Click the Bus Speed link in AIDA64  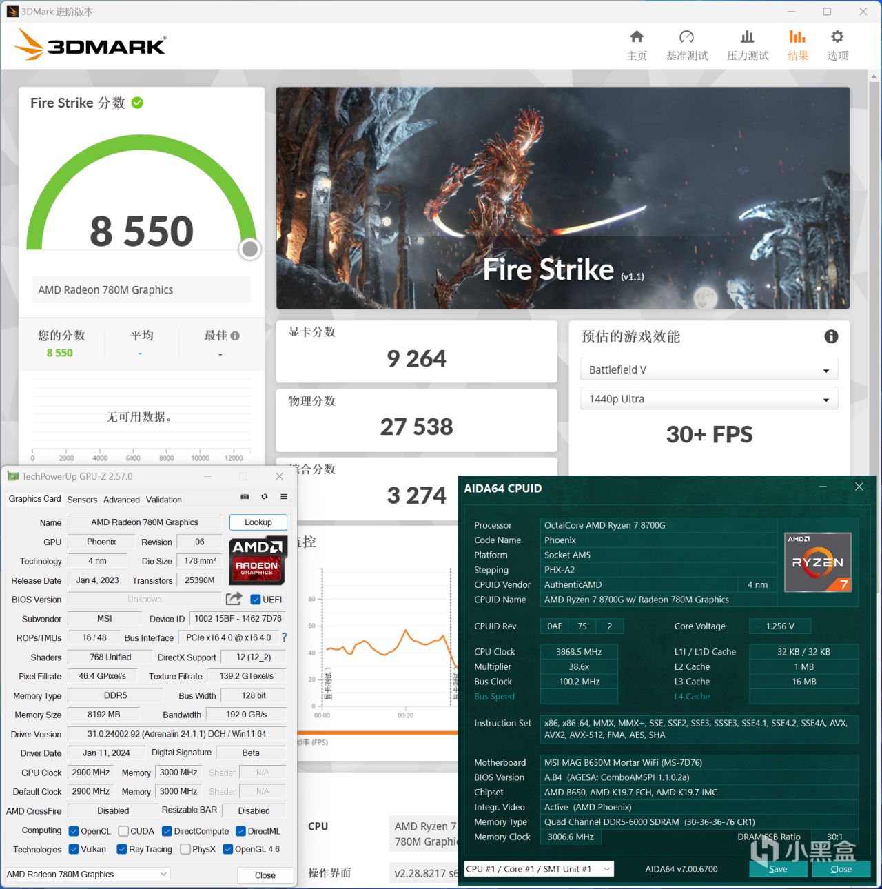pos(494,697)
